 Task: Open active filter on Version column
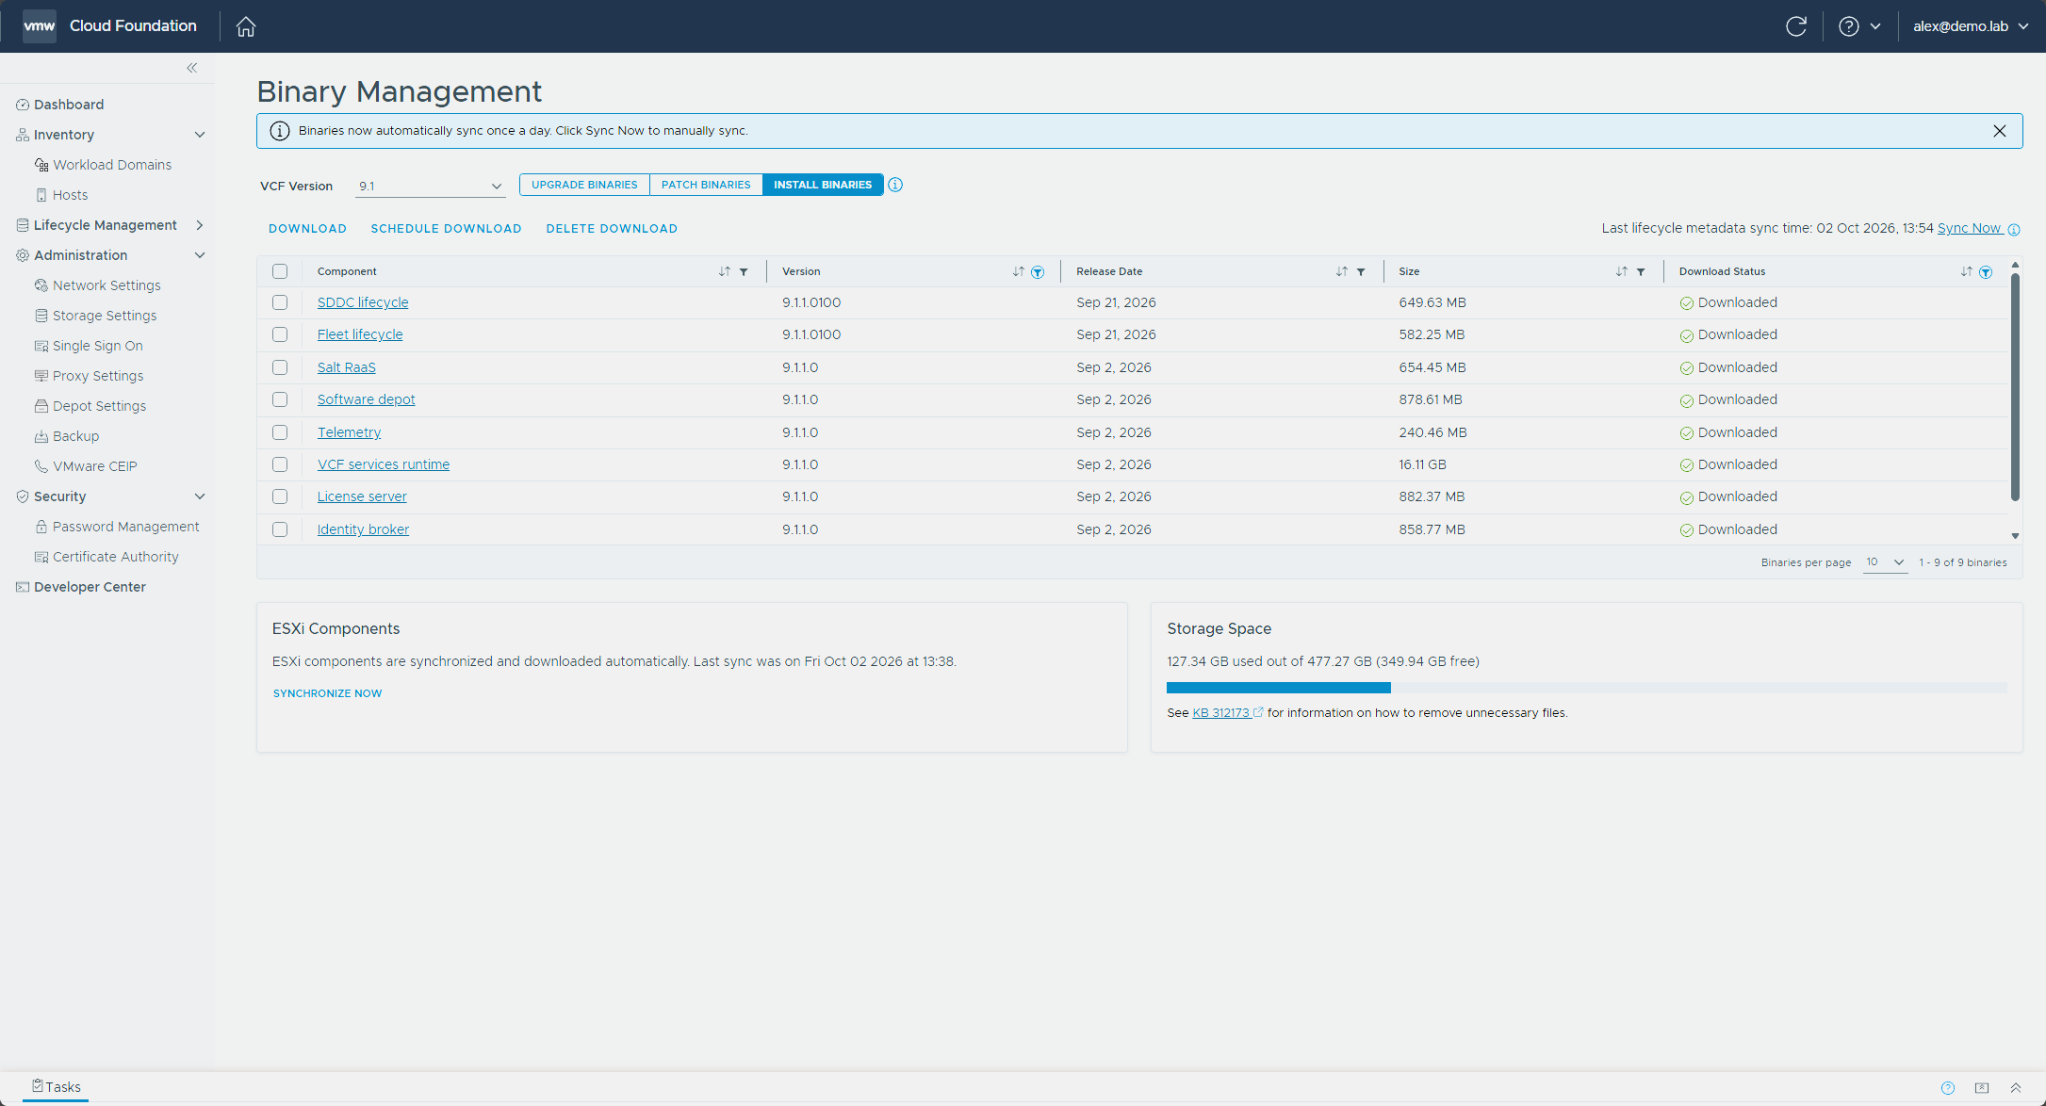point(1038,272)
